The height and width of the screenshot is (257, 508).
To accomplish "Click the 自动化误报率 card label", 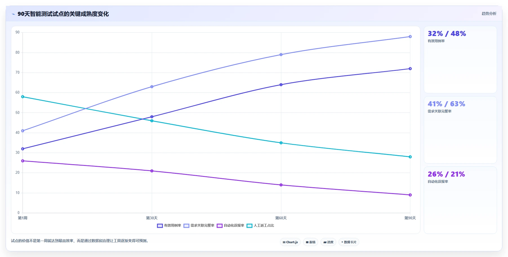I will click(438, 182).
